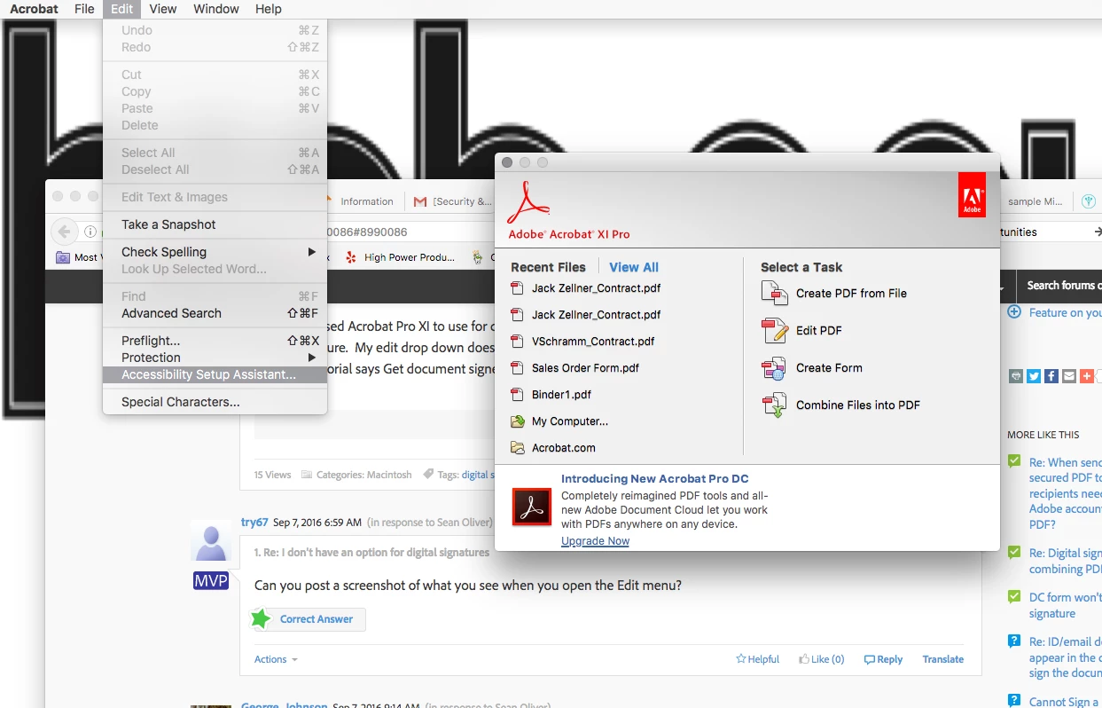Viewport: 1102px width, 708px height.
Task: Open the Help menu in menu bar
Action: 268,9
